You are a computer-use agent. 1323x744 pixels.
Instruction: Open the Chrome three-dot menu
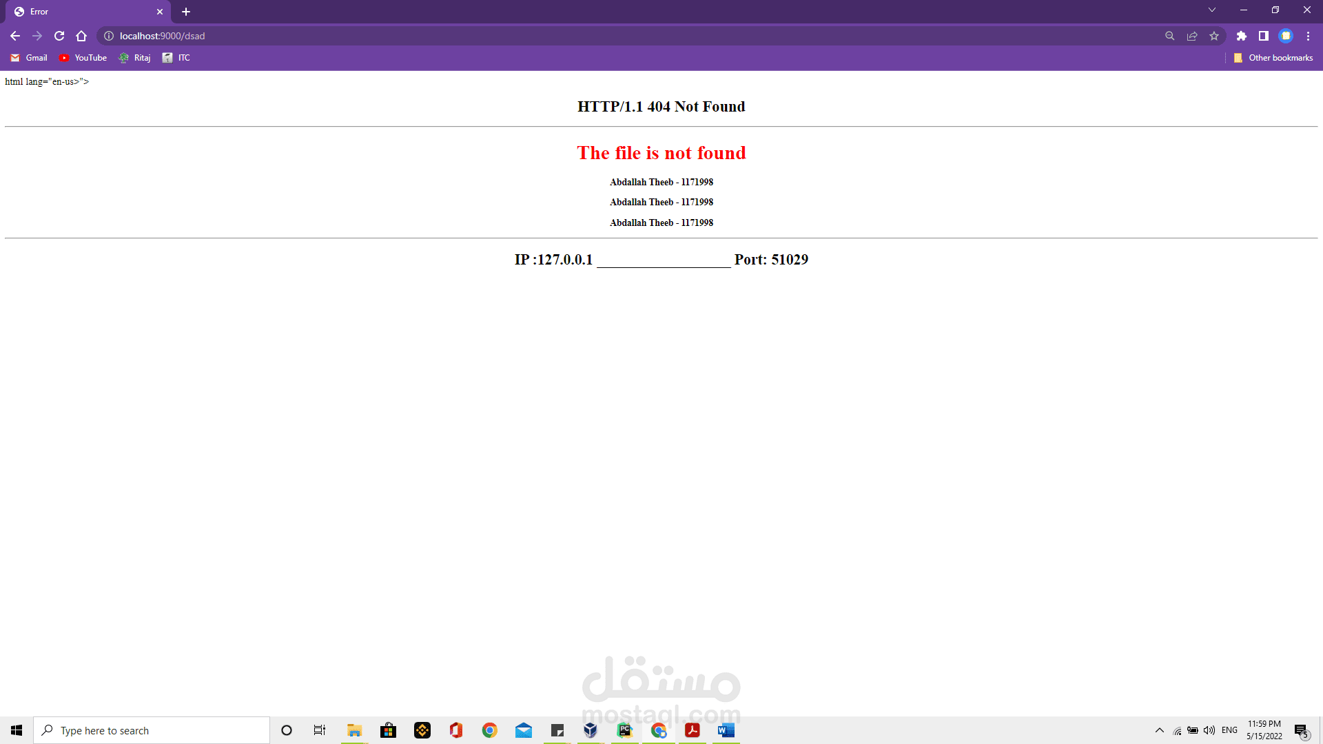pos(1308,36)
